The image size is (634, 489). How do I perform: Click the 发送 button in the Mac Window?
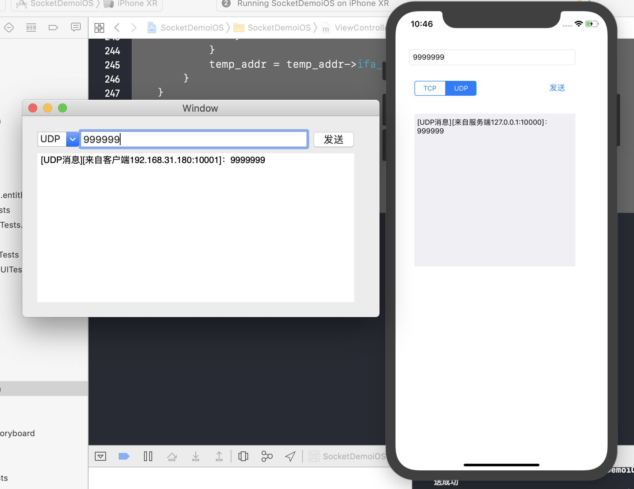(333, 140)
